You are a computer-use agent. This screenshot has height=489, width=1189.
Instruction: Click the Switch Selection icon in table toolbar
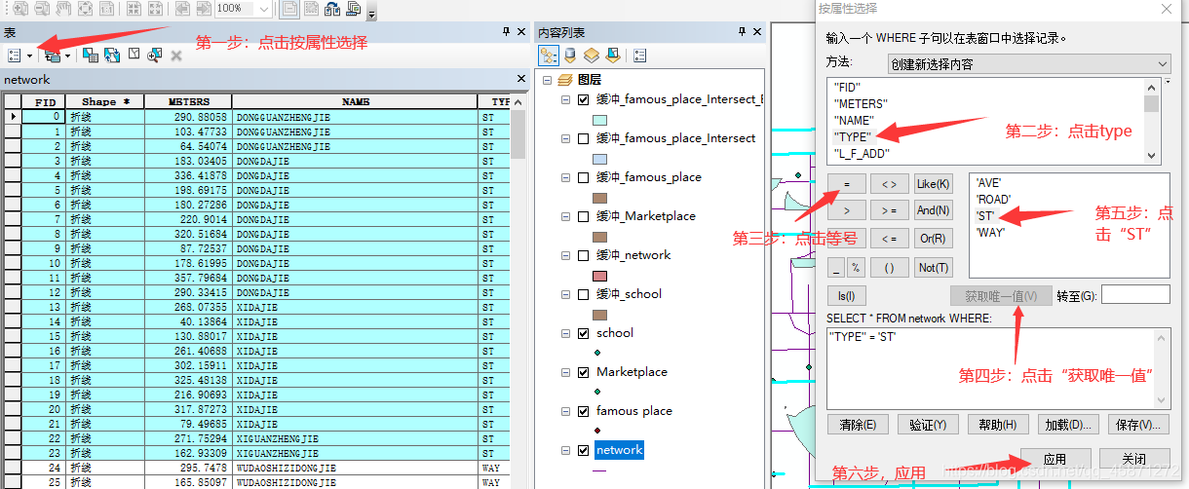pyautogui.click(x=112, y=56)
